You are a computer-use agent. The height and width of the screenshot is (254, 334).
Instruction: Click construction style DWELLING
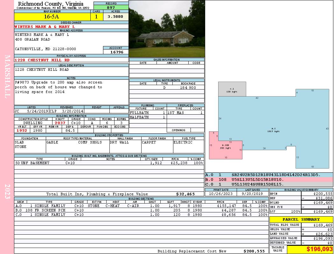pyautogui.click(x=33, y=123)
